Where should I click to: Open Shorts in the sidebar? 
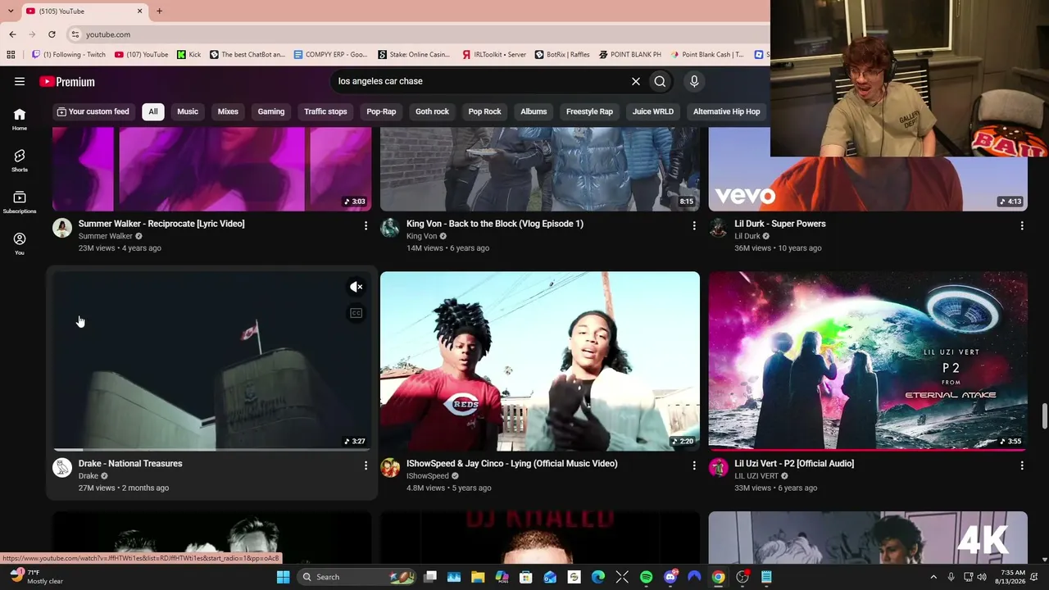pyautogui.click(x=20, y=161)
